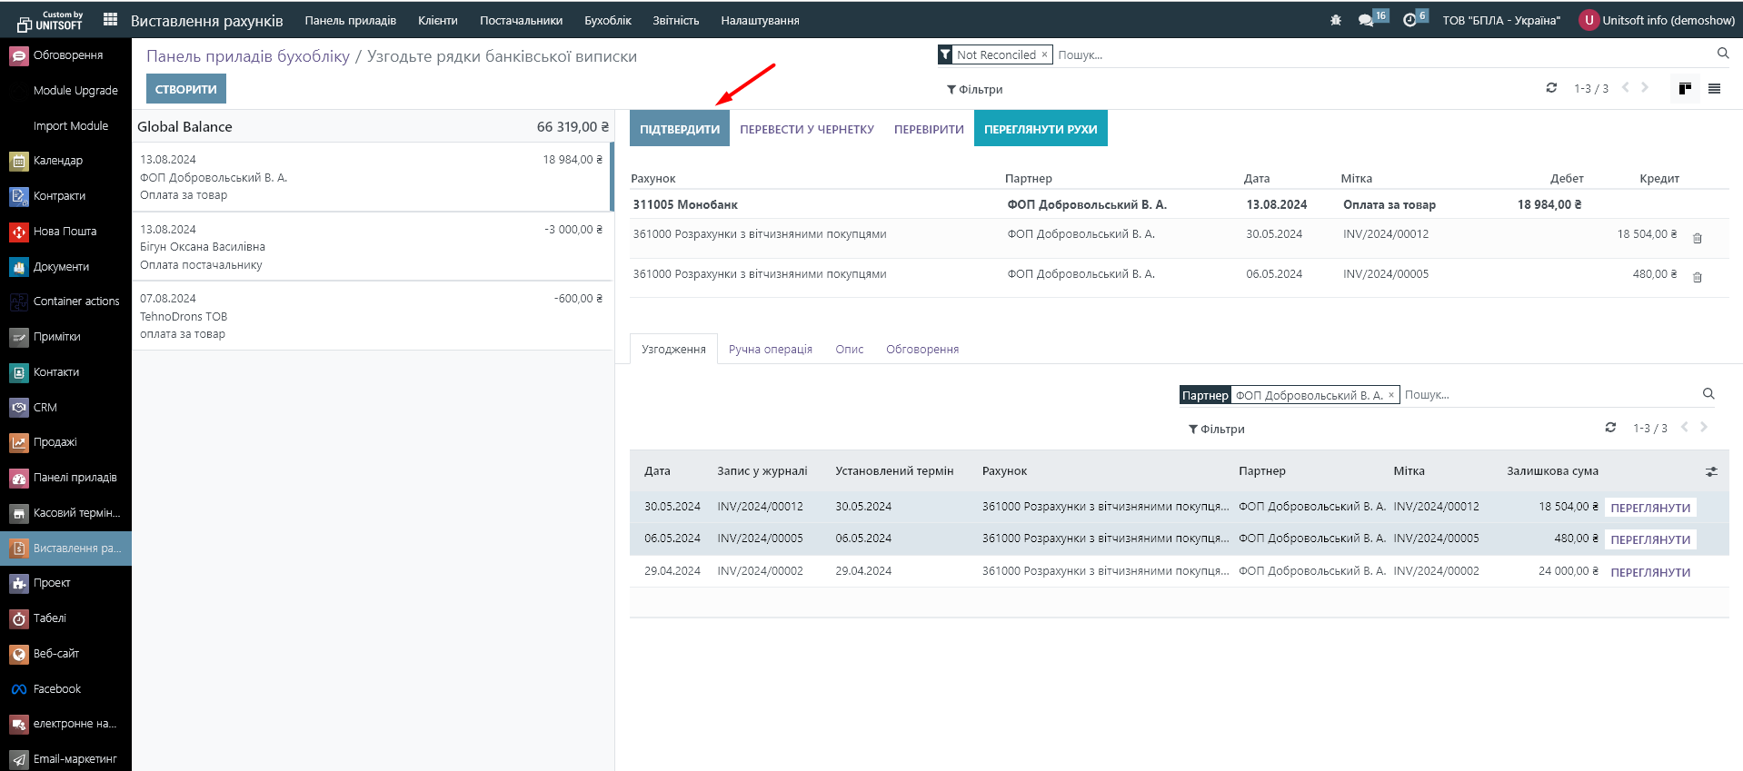Remove the Not Reconciled filter tag

[x=1044, y=54]
